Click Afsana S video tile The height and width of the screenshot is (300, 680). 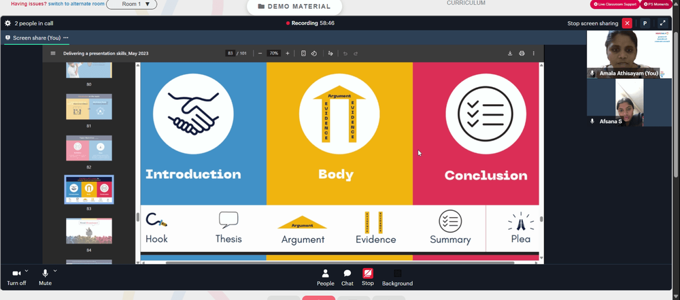pyautogui.click(x=629, y=103)
